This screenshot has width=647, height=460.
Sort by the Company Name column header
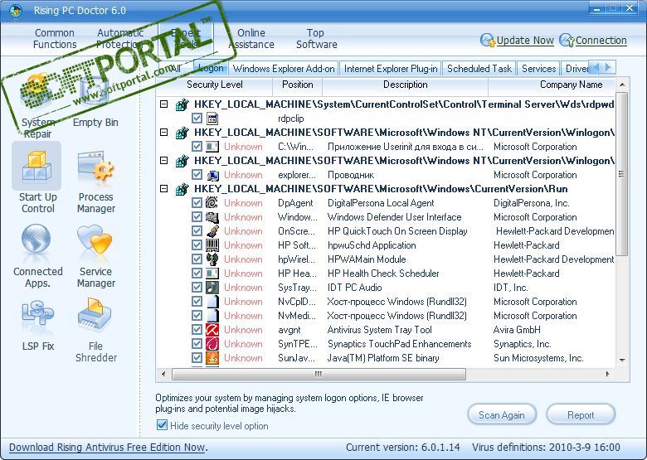(571, 85)
